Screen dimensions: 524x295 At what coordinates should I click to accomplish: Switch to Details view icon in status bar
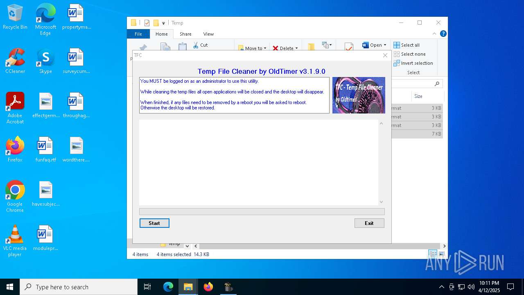click(x=433, y=254)
